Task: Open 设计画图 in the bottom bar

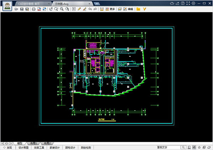Action: point(23,147)
